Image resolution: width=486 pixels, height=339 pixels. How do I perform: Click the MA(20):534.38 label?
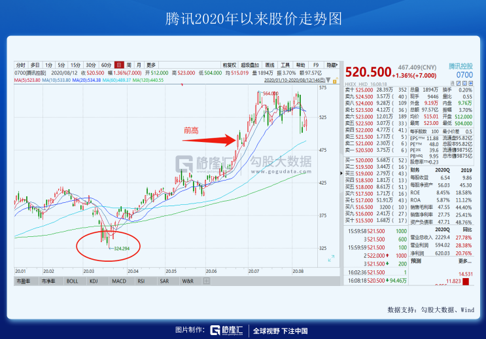point(86,80)
